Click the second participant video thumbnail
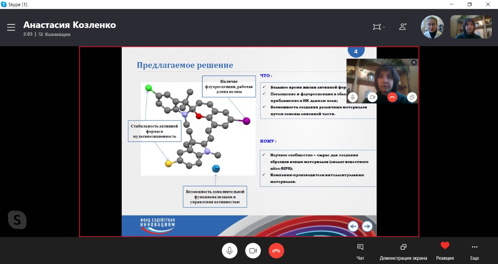The width and height of the screenshot is (498, 264). pos(471,26)
